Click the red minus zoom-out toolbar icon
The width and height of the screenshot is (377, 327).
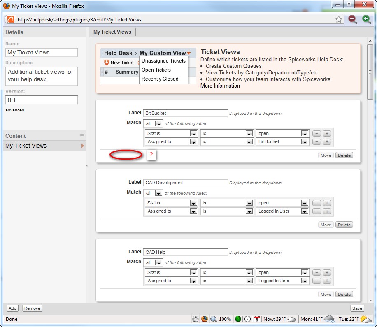pyautogui.click(x=352, y=19)
